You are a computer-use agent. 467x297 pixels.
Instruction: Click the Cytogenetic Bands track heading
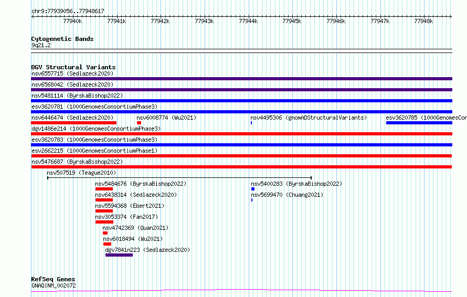click(x=62, y=39)
